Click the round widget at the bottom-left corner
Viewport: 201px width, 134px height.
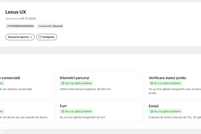pos(1,130)
